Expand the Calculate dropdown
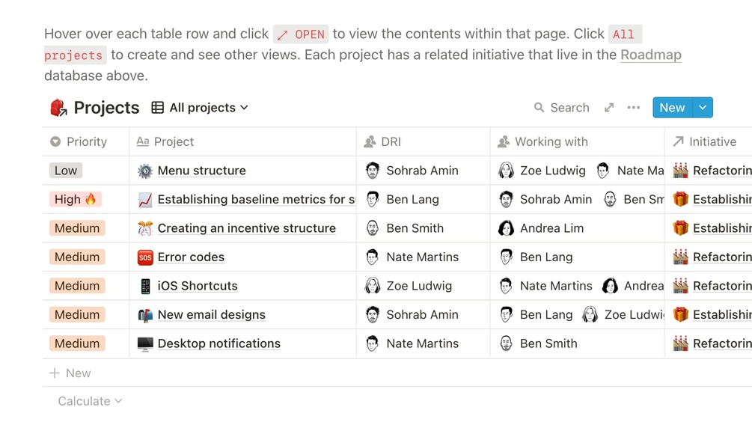 pyautogui.click(x=90, y=401)
